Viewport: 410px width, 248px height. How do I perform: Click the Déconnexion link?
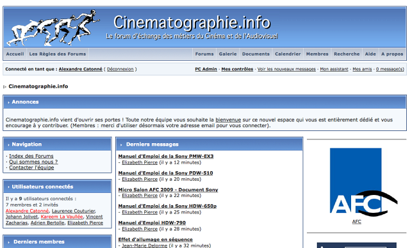120,69
